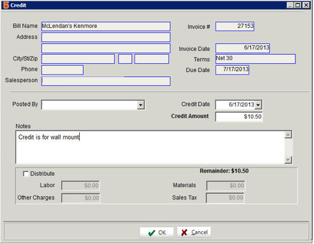The width and height of the screenshot is (314, 244).
Task: Click the Terms field showing Net 30
Action: (x=255, y=59)
